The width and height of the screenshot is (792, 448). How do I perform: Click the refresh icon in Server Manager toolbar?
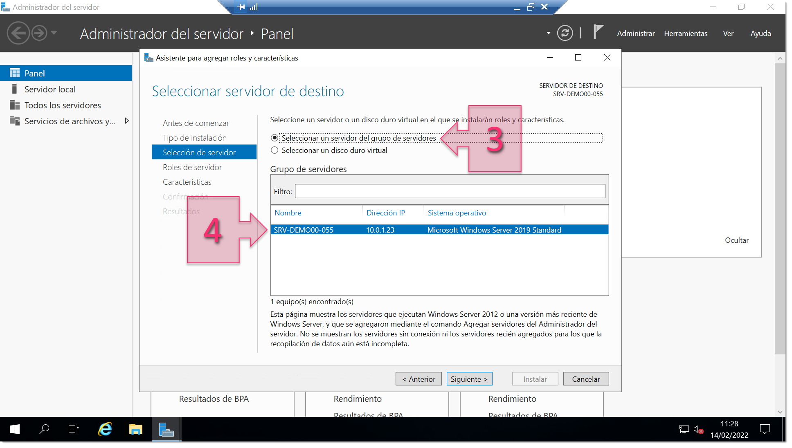pyautogui.click(x=565, y=34)
